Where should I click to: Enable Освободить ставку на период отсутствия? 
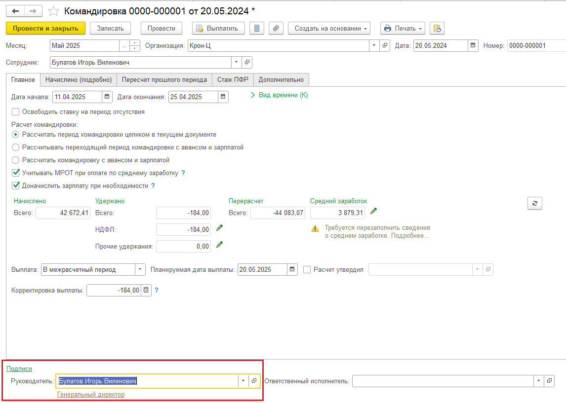tap(16, 112)
